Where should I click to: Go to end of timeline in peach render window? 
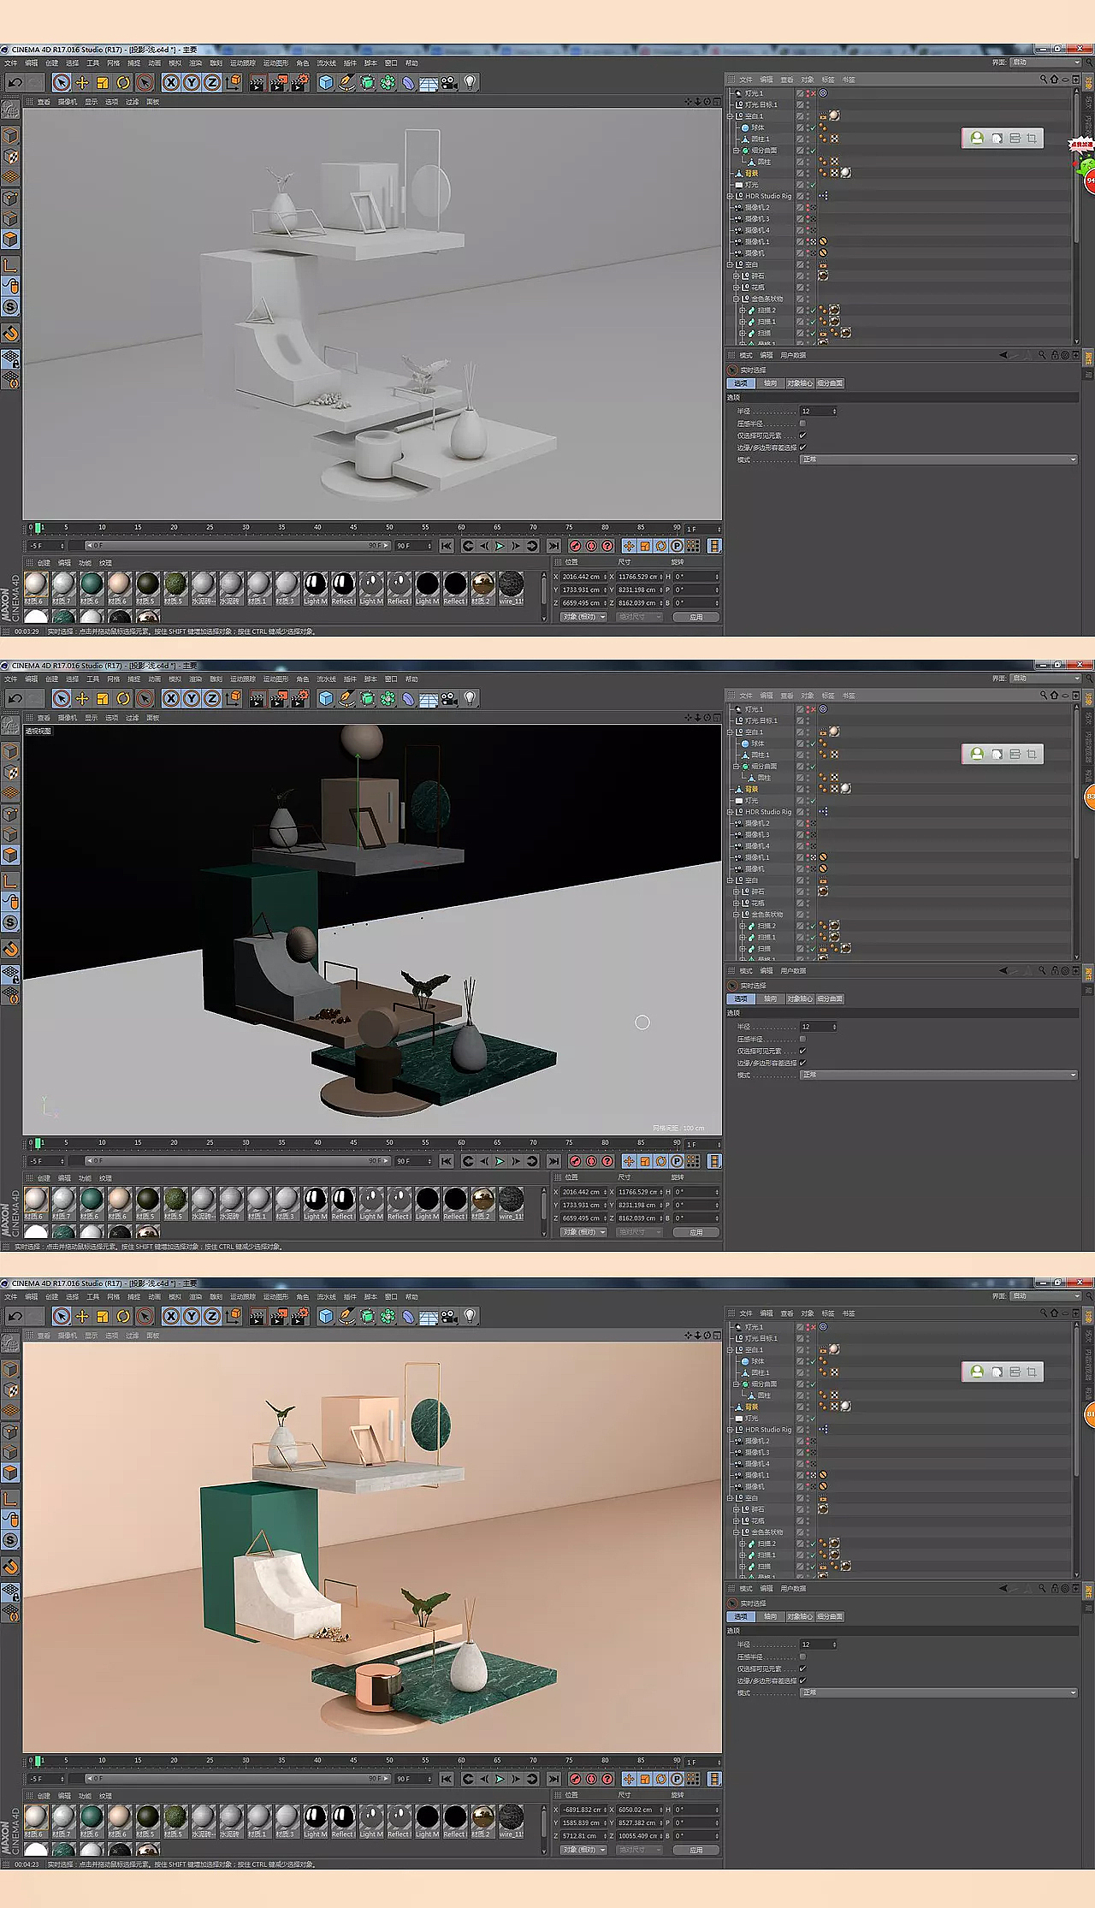coord(553,1779)
